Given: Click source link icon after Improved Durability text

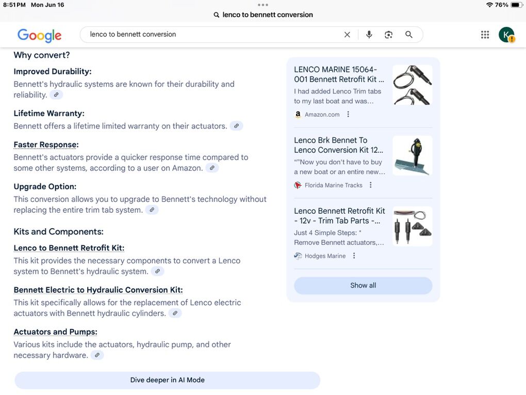Looking at the screenshot, I should click(56, 95).
